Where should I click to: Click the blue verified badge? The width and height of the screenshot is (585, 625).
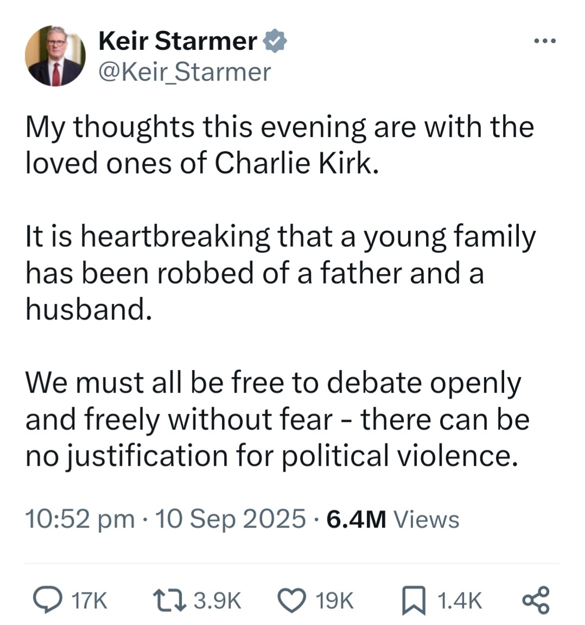(275, 42)
